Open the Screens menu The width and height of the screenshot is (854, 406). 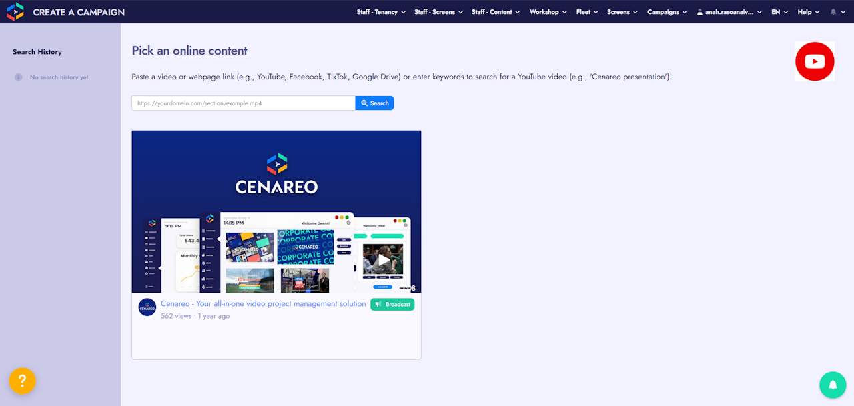point(622,12)
